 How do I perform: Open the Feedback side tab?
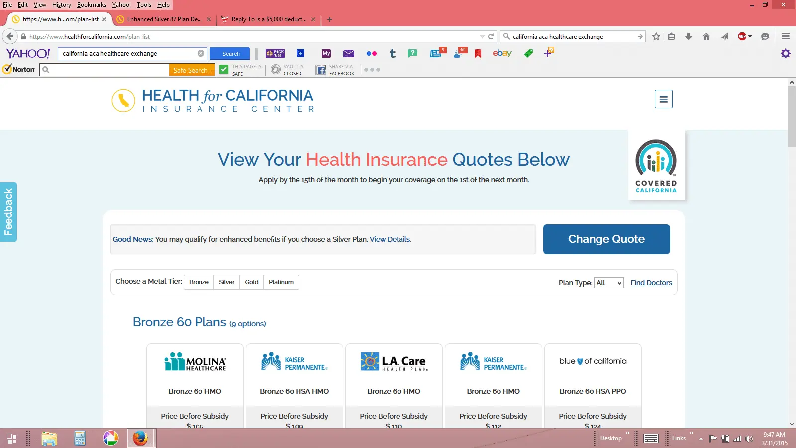coord(8,212)
